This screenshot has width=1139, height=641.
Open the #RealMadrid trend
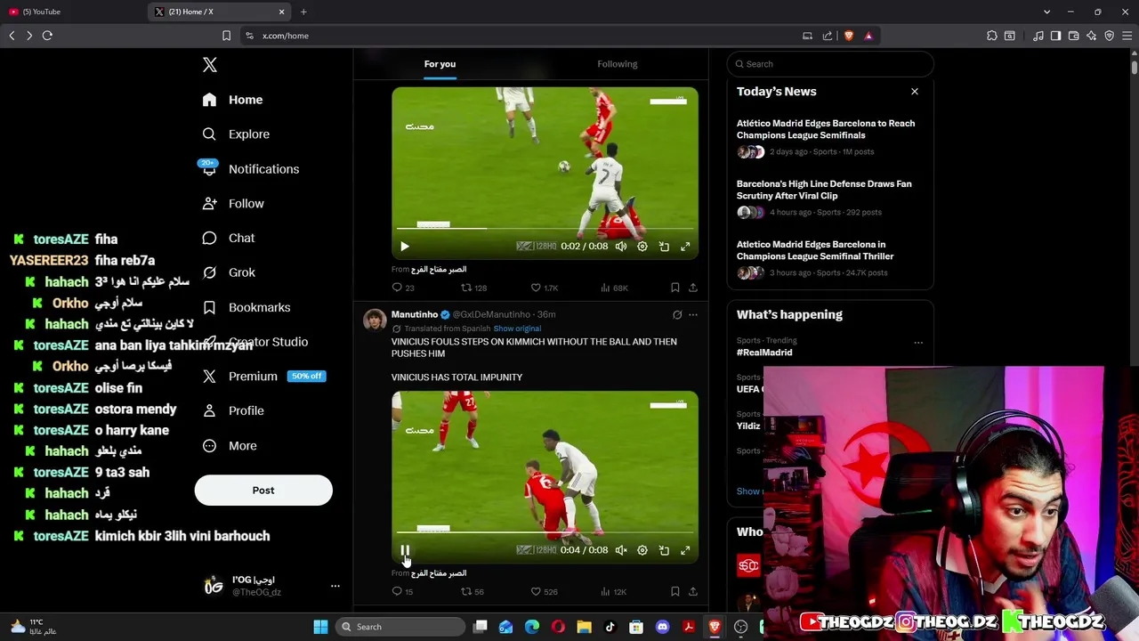[764, 353]
